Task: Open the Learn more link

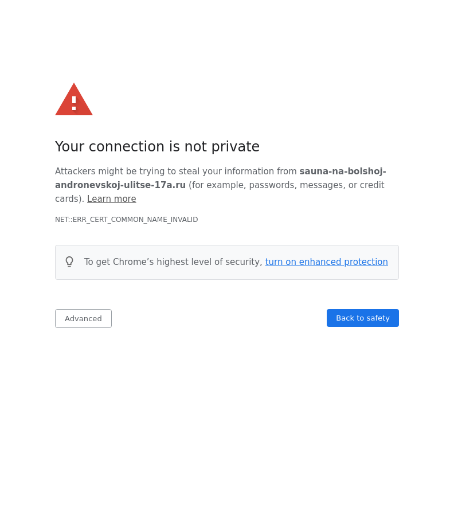Action: click(x=112, y=199)
